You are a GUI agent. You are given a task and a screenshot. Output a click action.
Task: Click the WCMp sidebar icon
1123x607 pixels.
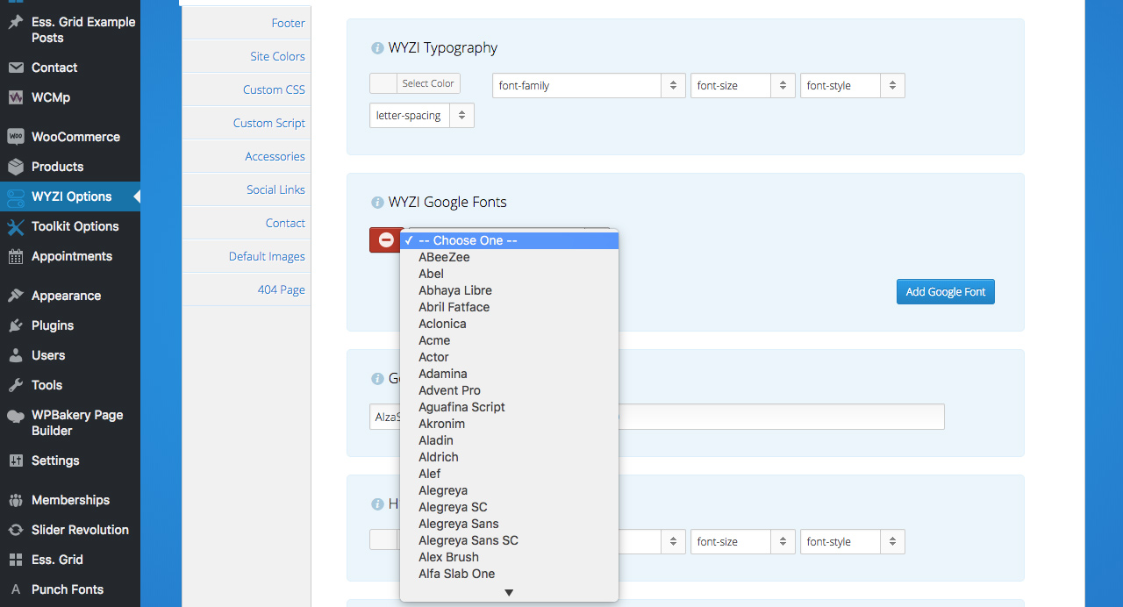tap(16, 97)
